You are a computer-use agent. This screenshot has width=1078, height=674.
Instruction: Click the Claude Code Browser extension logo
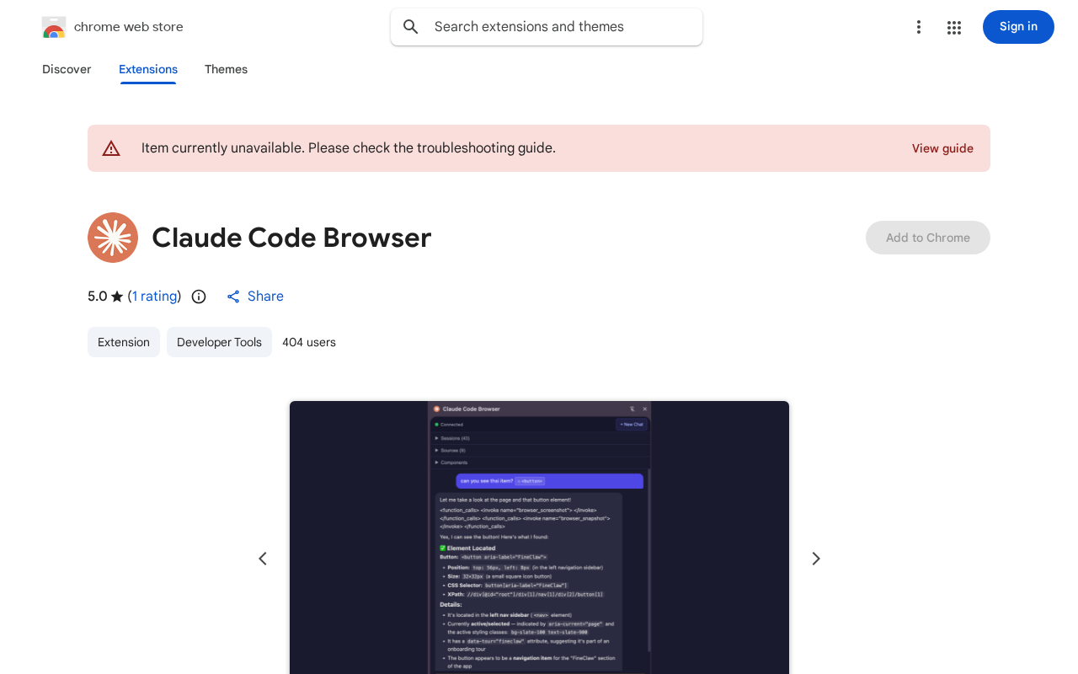113,238
